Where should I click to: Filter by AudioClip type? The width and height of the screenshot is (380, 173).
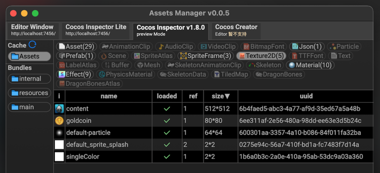pyautogui.click(x=176, y=46)
